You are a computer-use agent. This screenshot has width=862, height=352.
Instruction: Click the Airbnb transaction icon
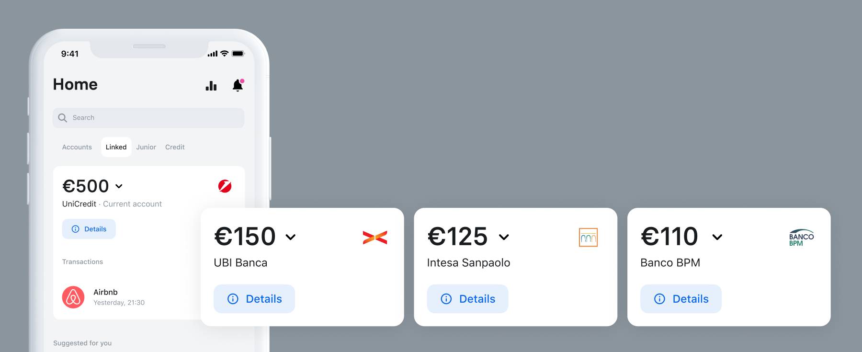(x=73, y=297)
